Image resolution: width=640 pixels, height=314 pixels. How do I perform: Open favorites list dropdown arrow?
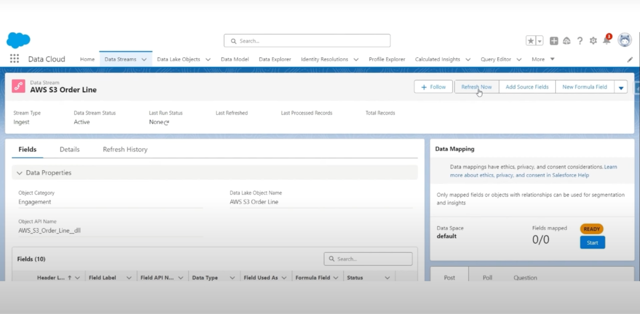[x=540, y=41]
